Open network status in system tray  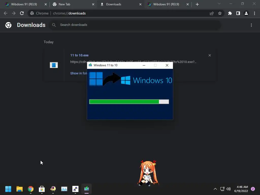tap(222, 189)
